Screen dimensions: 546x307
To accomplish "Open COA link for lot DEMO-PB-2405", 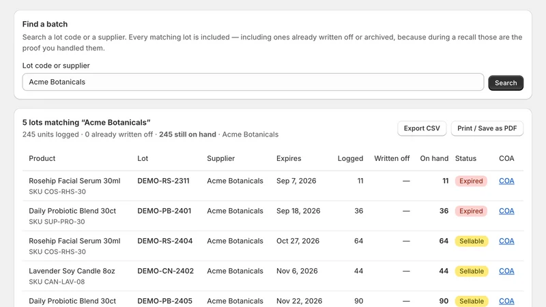I will (506, 301).
